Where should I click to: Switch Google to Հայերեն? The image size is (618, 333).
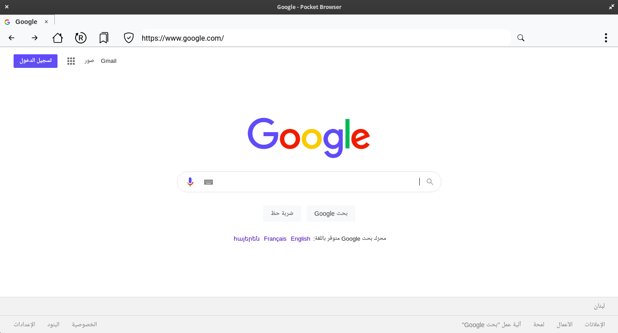tap(247, 239)
